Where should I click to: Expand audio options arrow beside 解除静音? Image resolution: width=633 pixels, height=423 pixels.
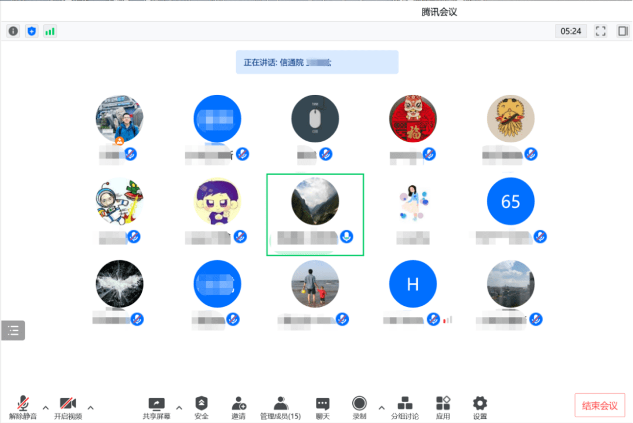point(46,408)
